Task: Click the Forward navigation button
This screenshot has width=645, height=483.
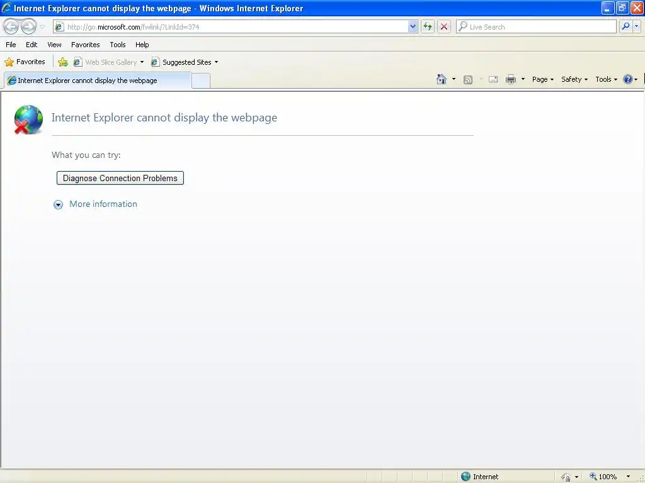Action: coord(28,26)
